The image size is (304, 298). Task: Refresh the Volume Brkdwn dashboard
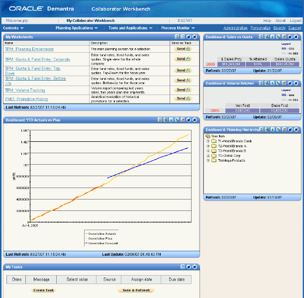[x=261, y=83]
